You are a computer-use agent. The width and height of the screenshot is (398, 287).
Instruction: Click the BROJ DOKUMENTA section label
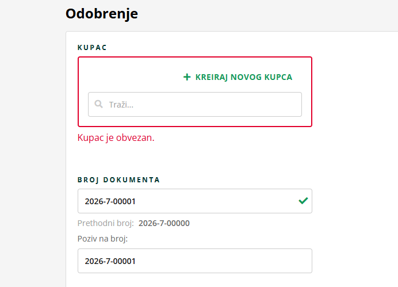click(118, 179)
